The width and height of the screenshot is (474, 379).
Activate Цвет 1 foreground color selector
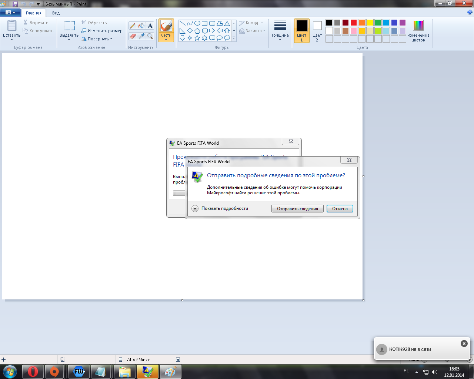coord(301,31)
